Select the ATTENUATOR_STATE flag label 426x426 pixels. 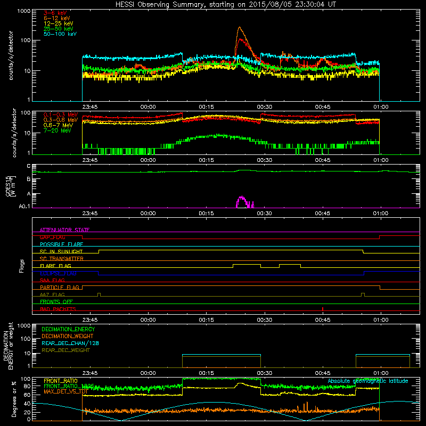[x=64, y=230]
